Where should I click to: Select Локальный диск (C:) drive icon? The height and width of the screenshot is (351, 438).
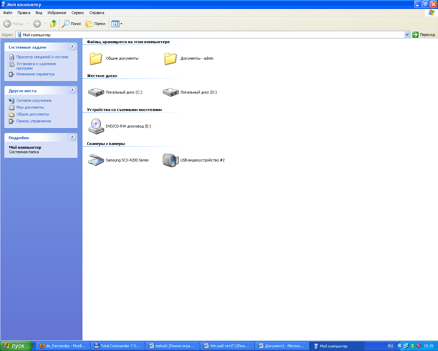(96, 92)
